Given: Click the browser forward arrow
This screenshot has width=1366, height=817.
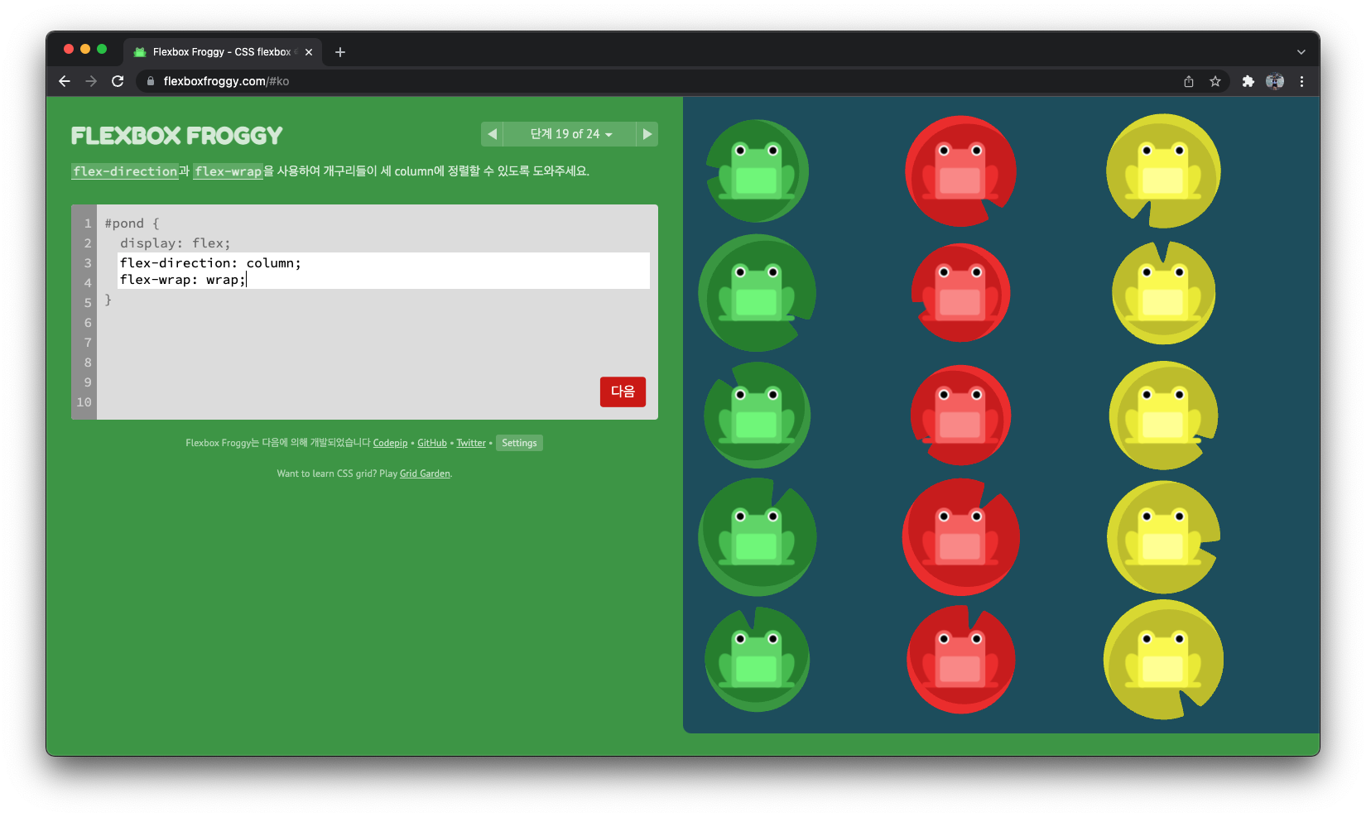Looking at the screenshot, I should [91, 81].
